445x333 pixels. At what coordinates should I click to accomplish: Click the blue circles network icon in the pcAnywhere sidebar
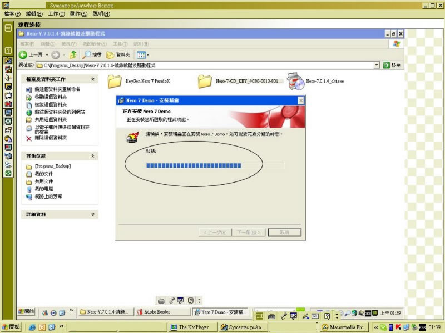point(8,165)
